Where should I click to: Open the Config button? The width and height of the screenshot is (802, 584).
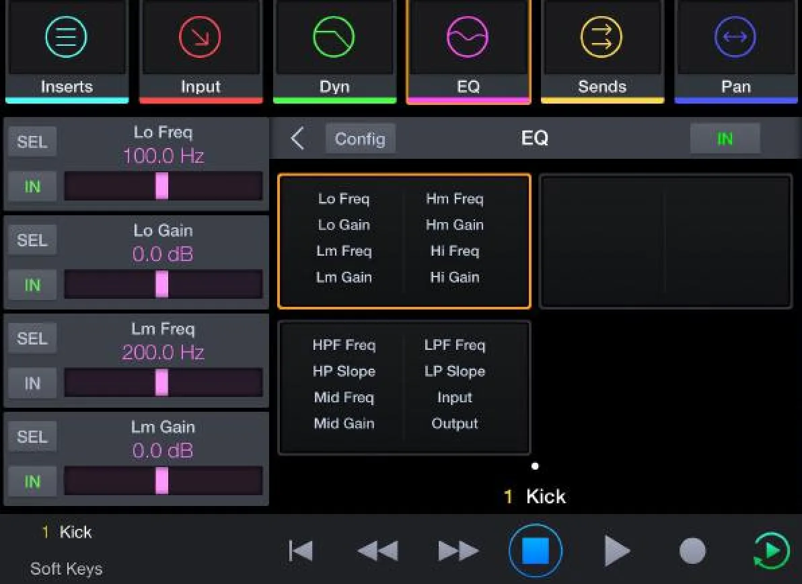[360, 139]
